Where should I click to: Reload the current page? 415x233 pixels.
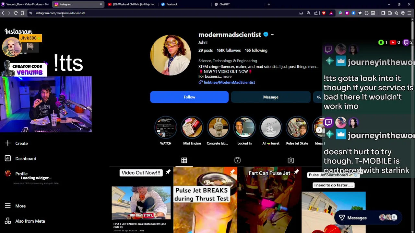(x=16, y=13)
